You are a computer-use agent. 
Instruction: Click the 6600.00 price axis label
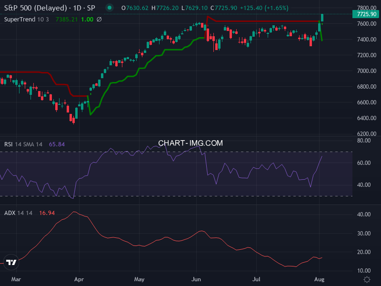[x=367, y=102]
